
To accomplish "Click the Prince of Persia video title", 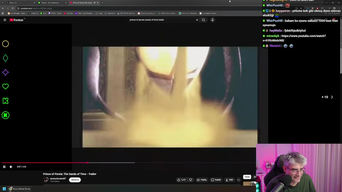I will tap(70, 174).
